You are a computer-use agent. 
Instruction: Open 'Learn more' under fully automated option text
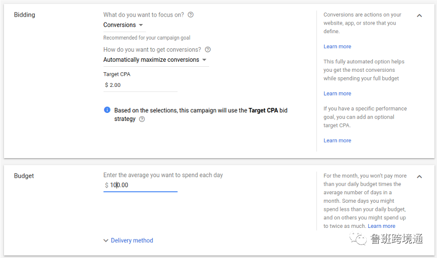[x=337, y=93]
